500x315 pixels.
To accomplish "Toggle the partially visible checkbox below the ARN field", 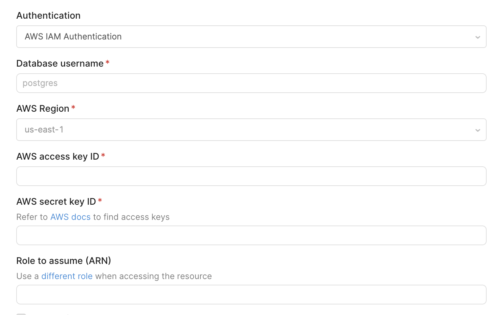I will pyautogui.click(x=21, y=314).
